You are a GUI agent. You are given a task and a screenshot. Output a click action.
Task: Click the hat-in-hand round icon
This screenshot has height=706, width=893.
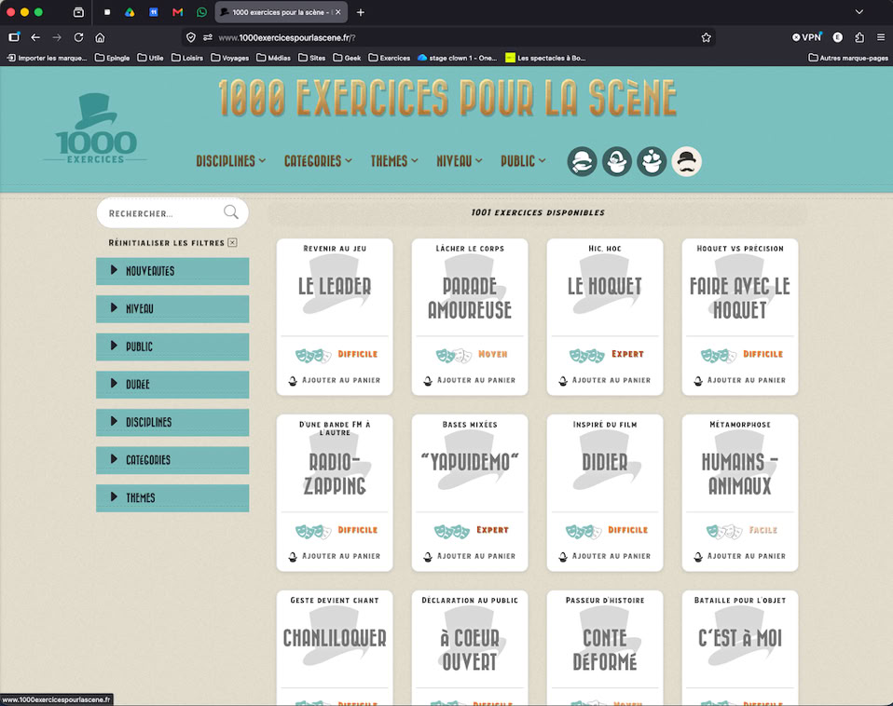coord(582,161)
